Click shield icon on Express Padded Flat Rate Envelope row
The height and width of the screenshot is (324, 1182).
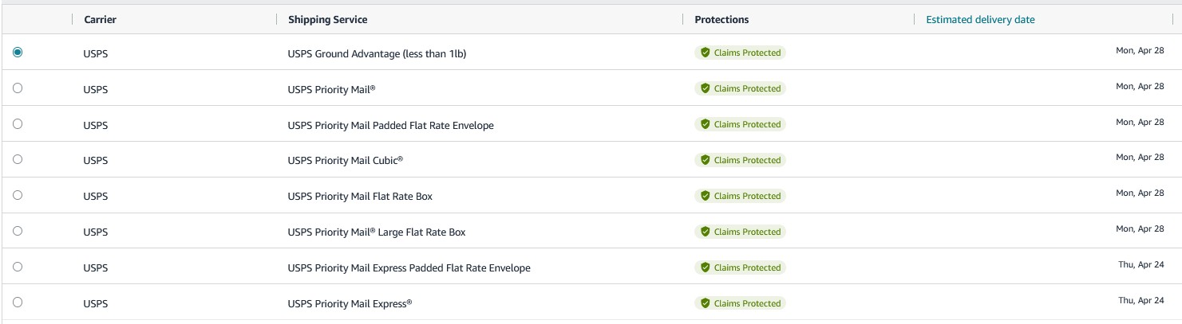[x=705, y=267]
